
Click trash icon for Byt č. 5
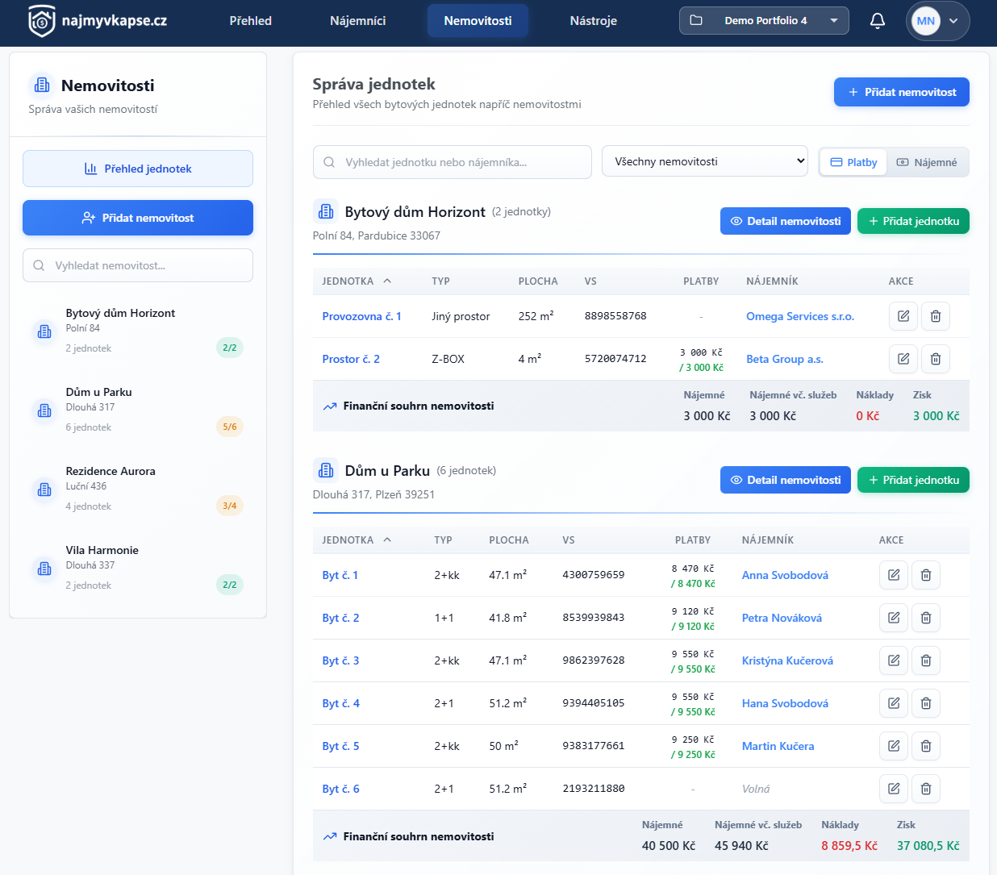pyautogui.click(x=926, y=746)
